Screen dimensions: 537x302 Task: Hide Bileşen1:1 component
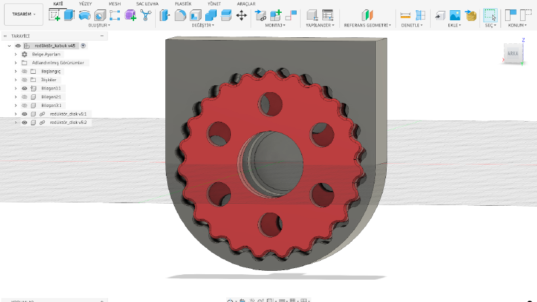pyautogui.click(x=24, y=88)
